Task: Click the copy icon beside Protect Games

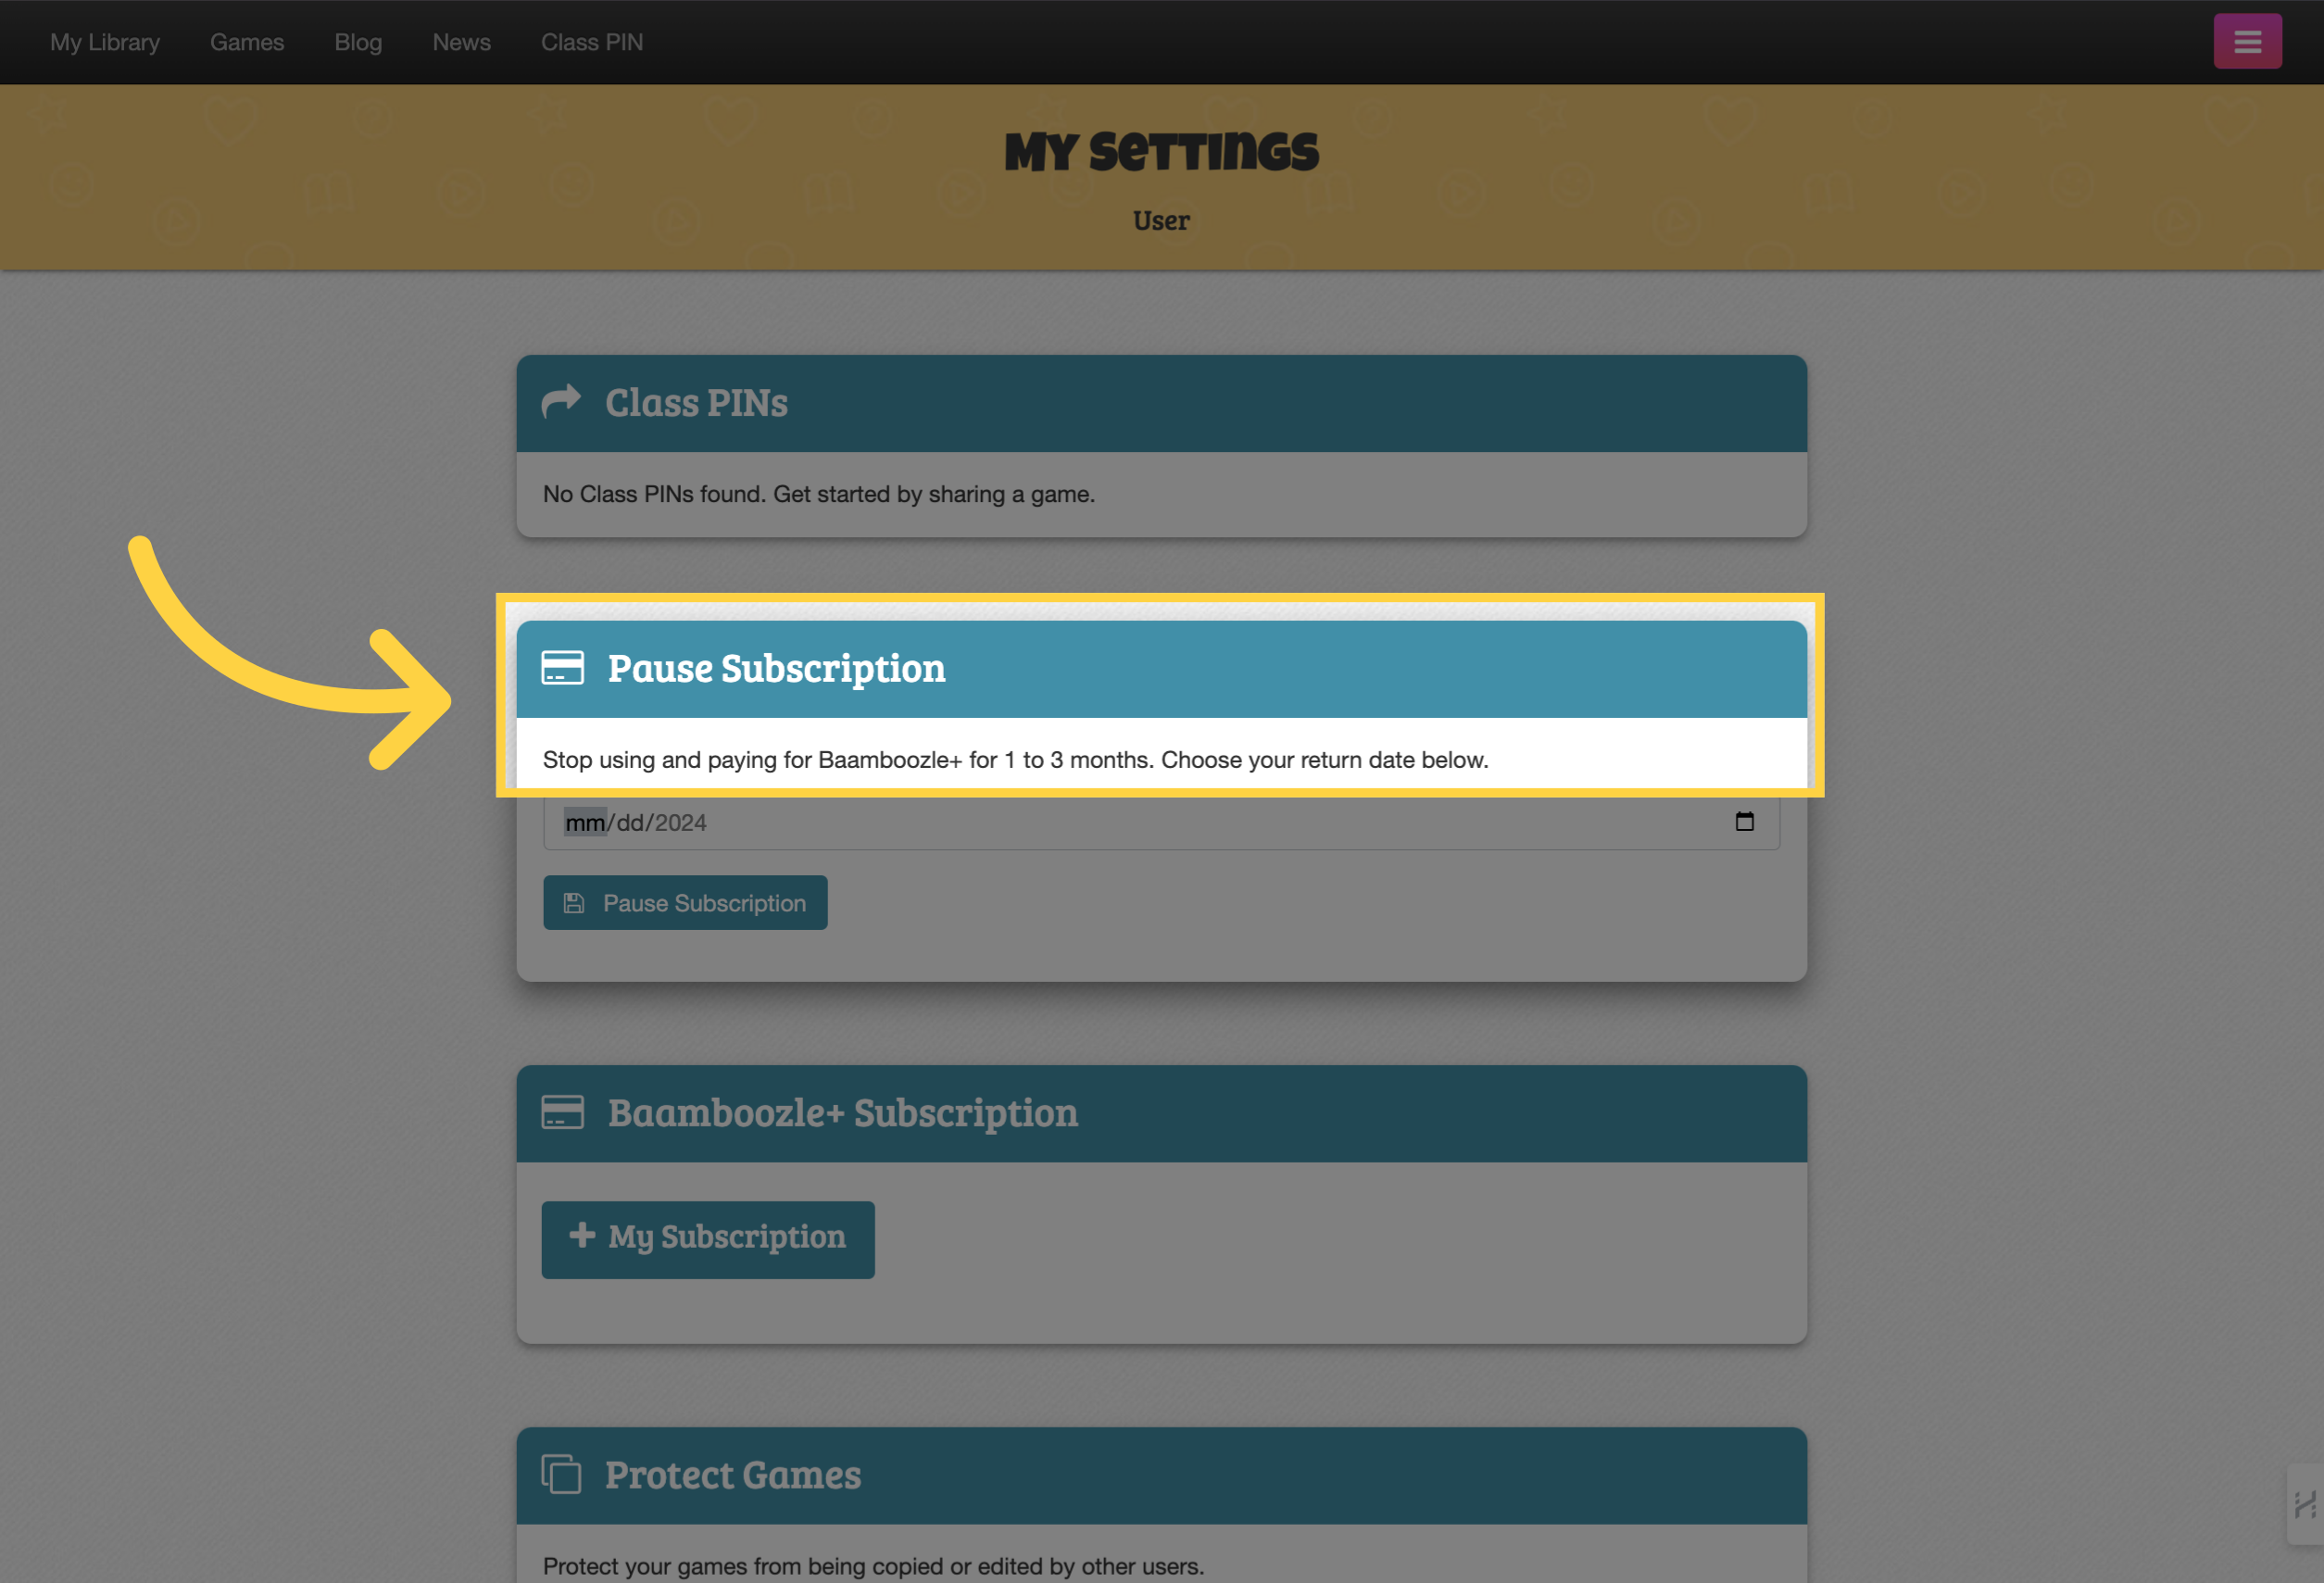Action: tap(561, 1474)
